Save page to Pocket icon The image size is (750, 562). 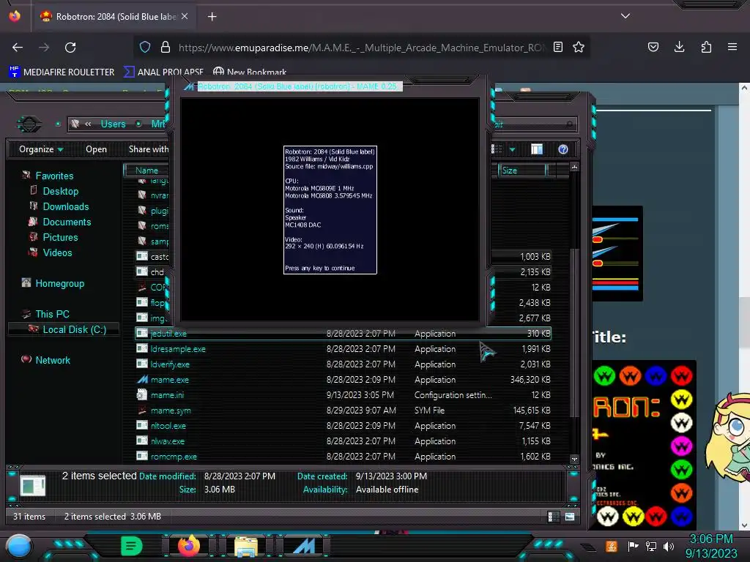point(653,47)
